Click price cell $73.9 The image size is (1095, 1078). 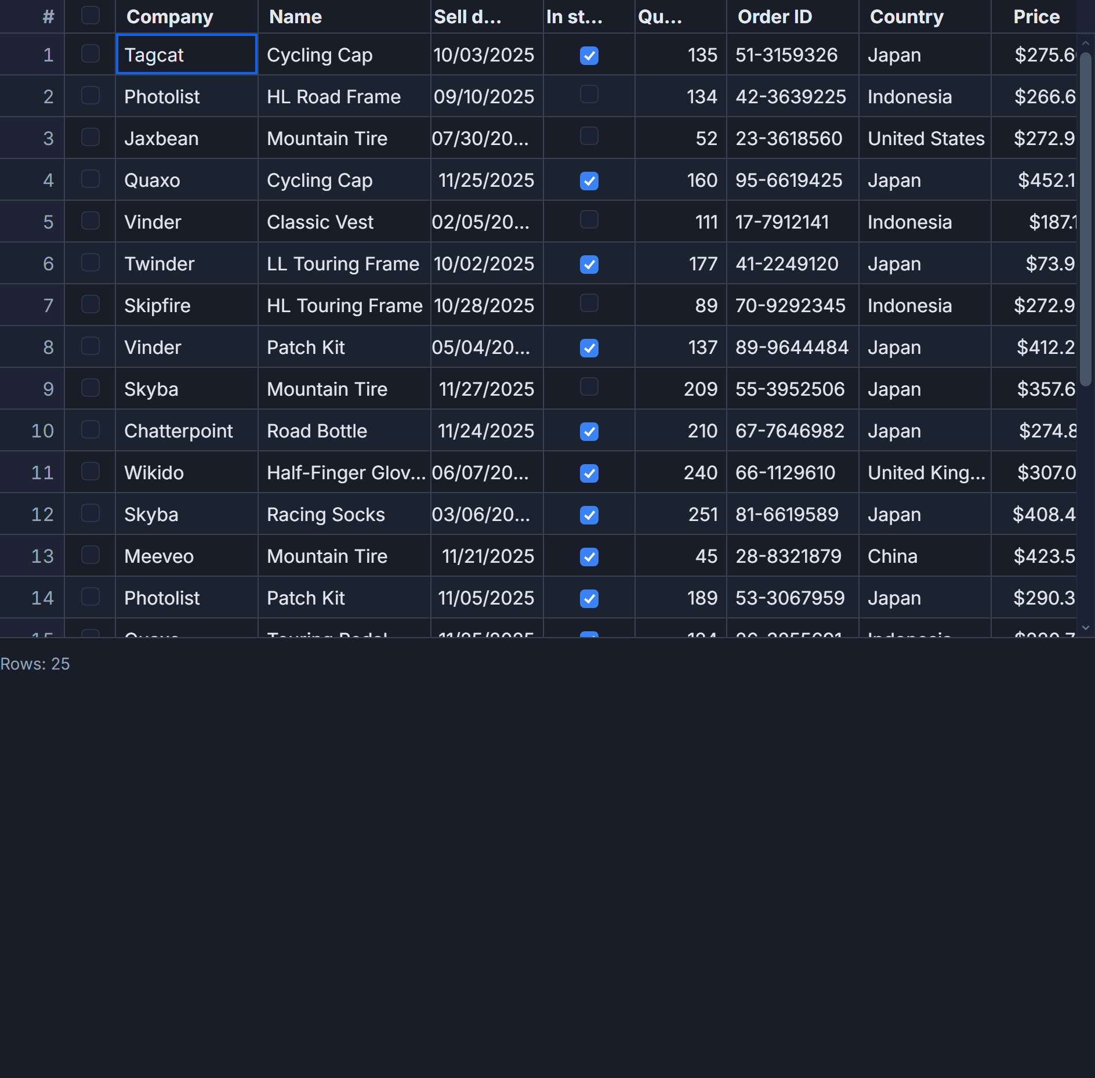[1034, 263]
